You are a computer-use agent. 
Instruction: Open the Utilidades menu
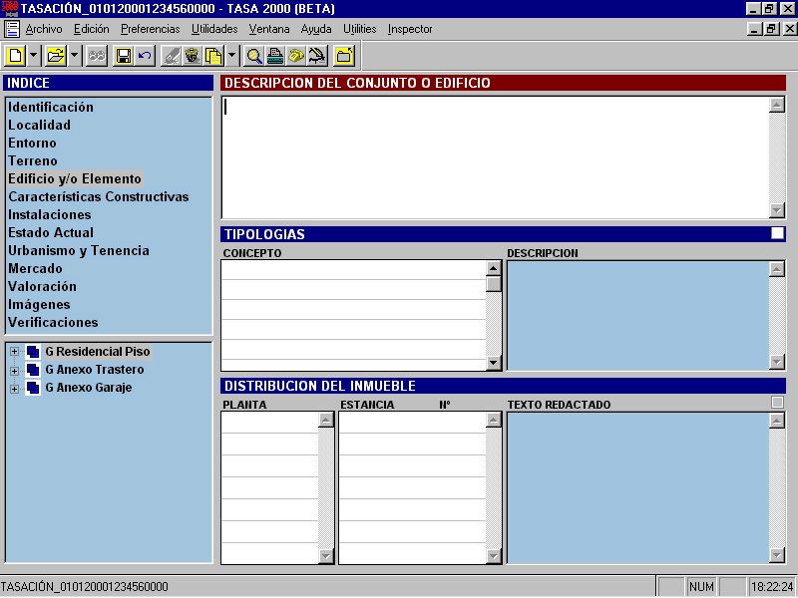click(x=214, y=29)
